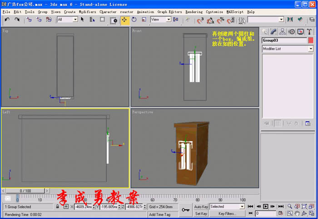318x219 pixels.
Task: Toggle Window/Crossing selection mode
Action: click(114, 20)
